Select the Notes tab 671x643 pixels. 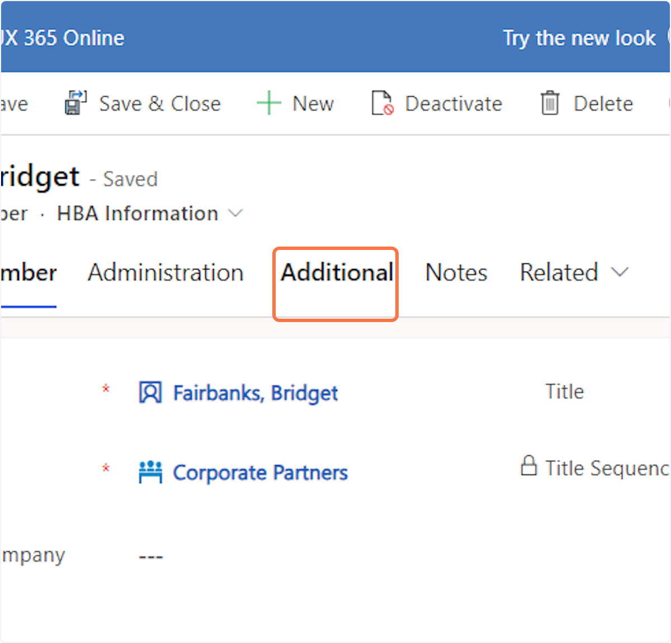point(456,273)
